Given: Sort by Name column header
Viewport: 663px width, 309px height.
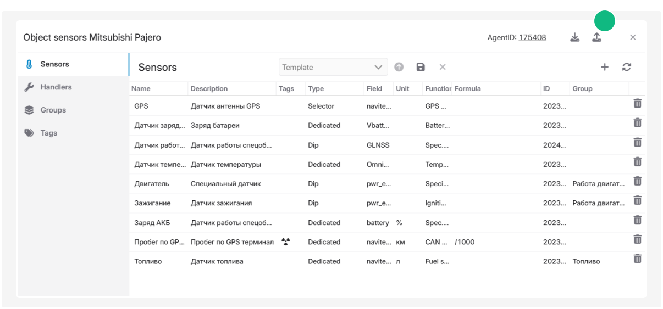Looking at the screenshot, I should 141,89.
